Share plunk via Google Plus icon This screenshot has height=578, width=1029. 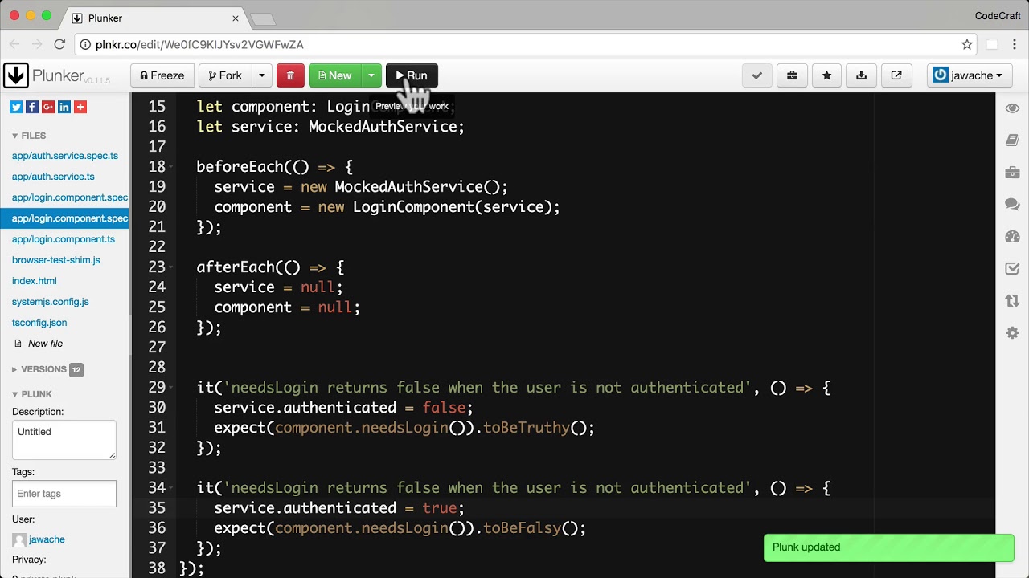(x=48, y=107)
